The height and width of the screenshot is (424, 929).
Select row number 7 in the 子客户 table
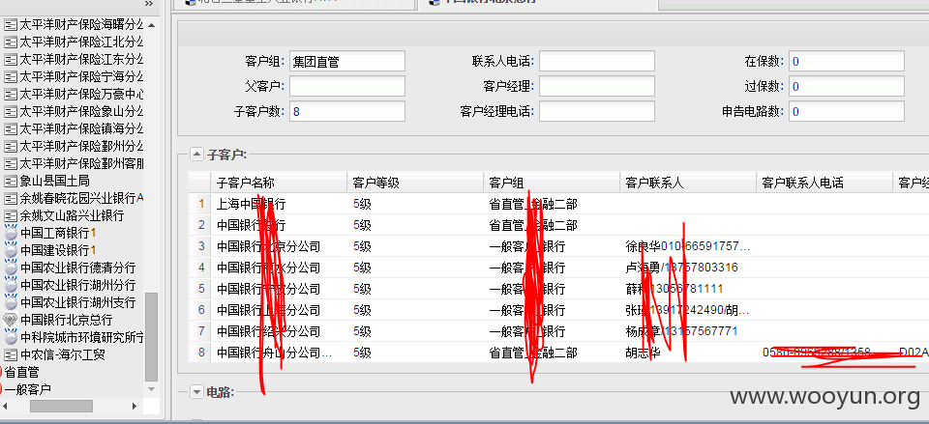pyautogui.click(x=200, y=331)
